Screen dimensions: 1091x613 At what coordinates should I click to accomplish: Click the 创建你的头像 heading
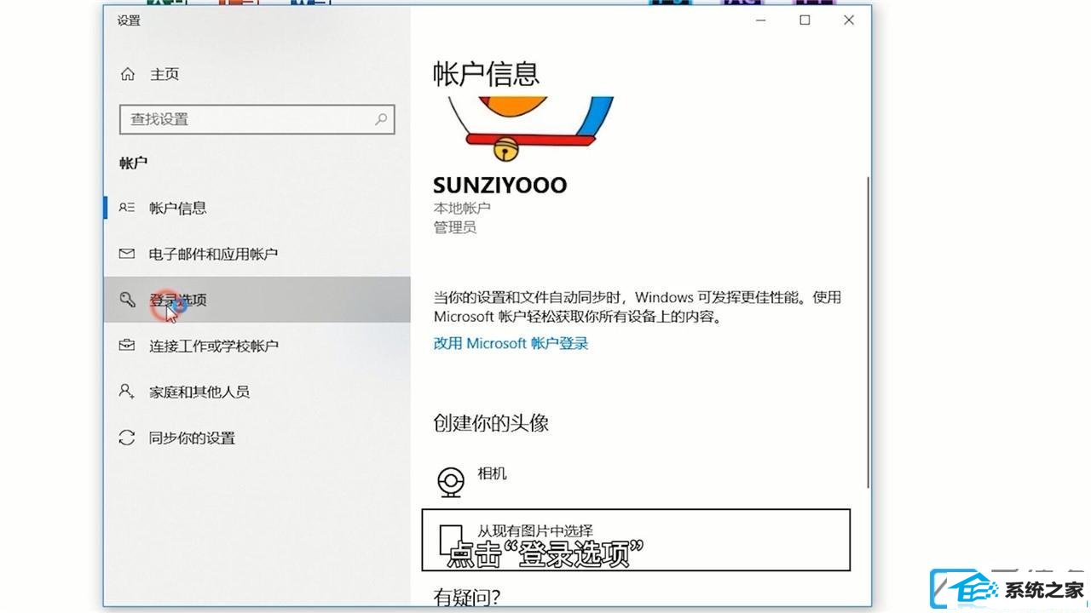point(491,422)
